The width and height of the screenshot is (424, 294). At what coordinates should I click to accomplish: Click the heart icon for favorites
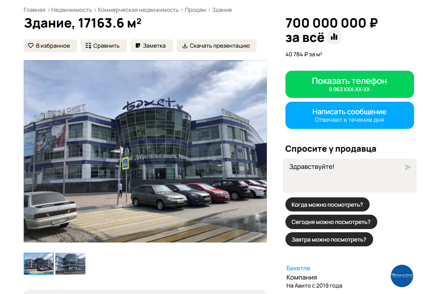click(31, 46)
